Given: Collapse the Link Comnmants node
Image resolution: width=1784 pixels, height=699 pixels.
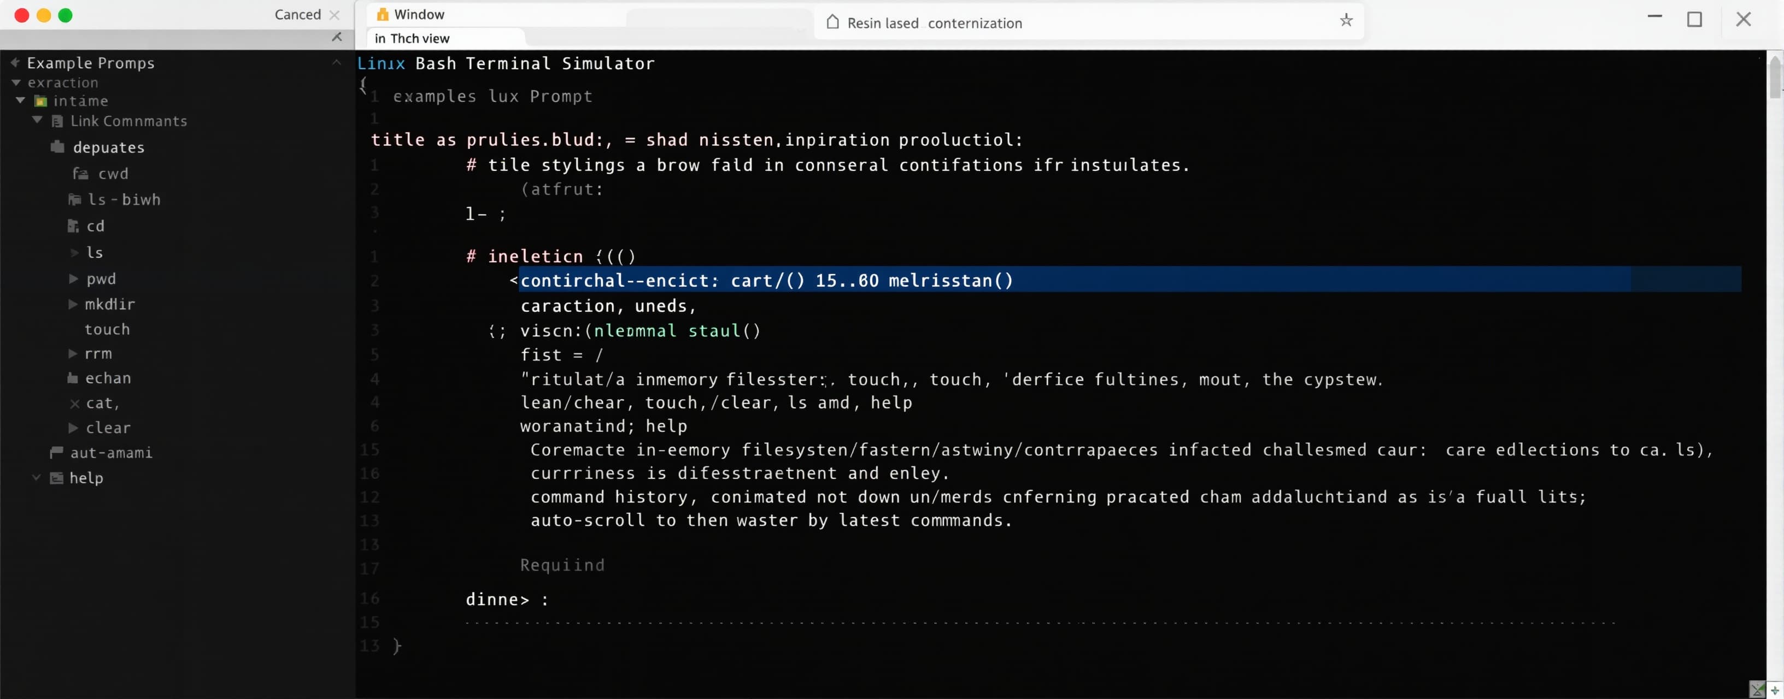Looking at the screenshot, I should point(37,121).
